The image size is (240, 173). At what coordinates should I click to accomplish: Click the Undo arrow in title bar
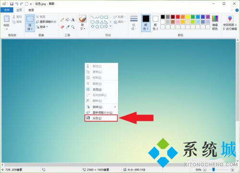tap(17, 4)
